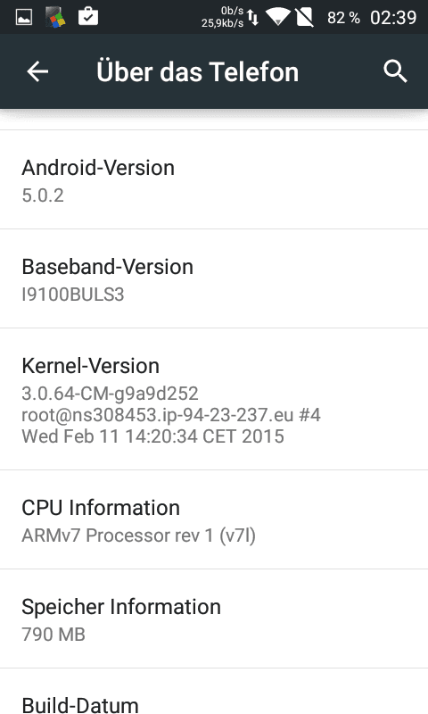Tap the Build-Datum entry
The height and width of the screenshot is (714, 428).
pos(214,692)
